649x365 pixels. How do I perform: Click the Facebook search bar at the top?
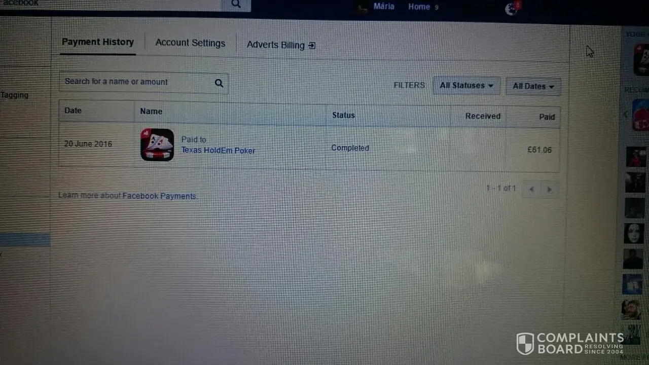click(112, 4)
